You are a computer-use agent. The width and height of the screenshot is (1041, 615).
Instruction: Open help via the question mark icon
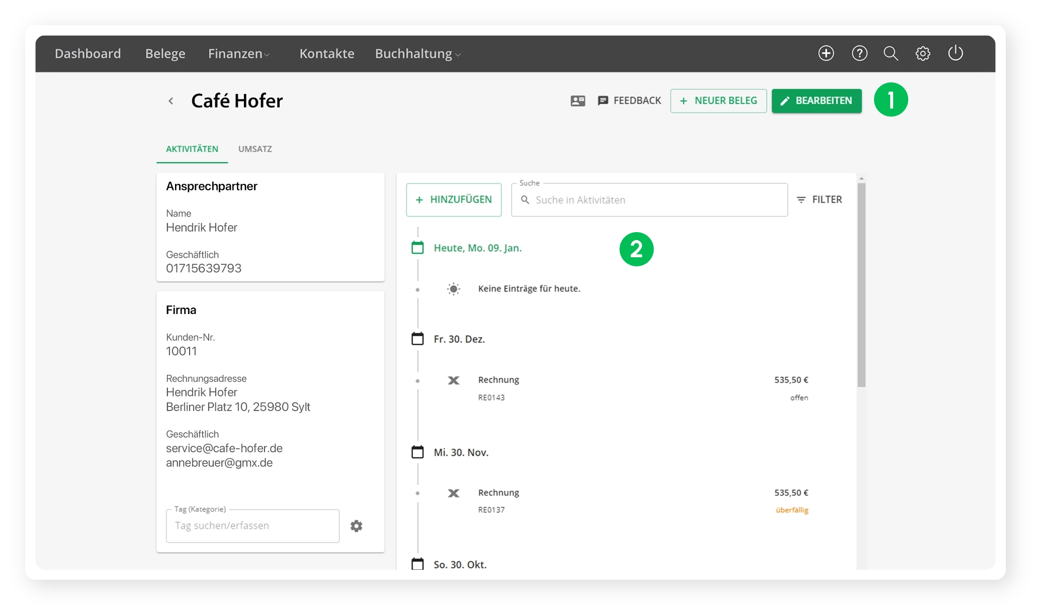(x=859, y=53)
